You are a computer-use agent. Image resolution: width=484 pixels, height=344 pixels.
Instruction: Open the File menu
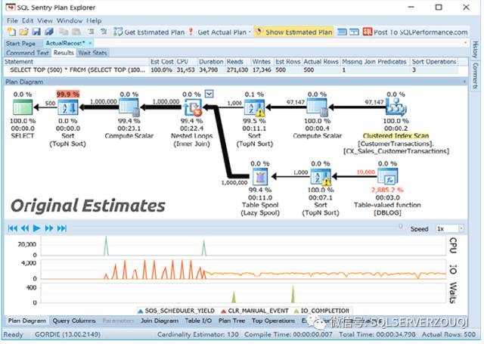click(12, 20)
